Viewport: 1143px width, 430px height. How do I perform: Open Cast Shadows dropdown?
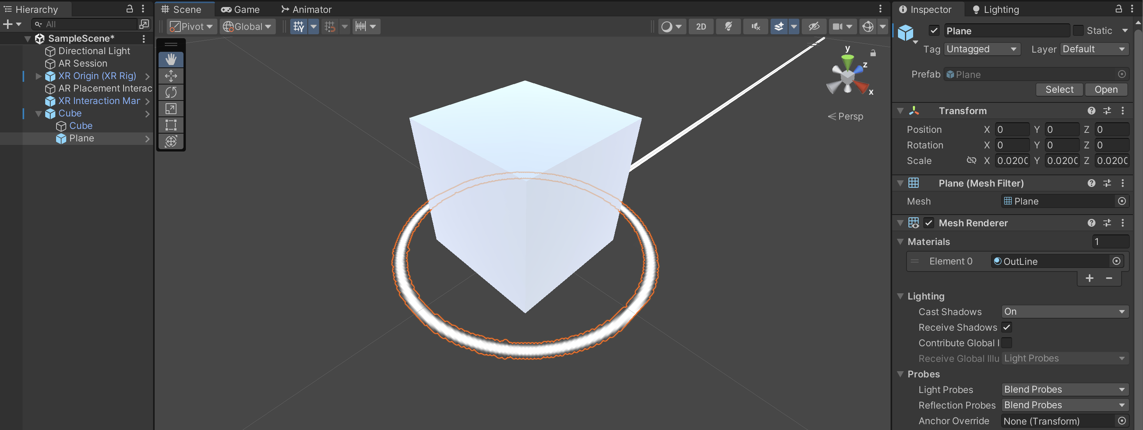tap(1064, 312)
